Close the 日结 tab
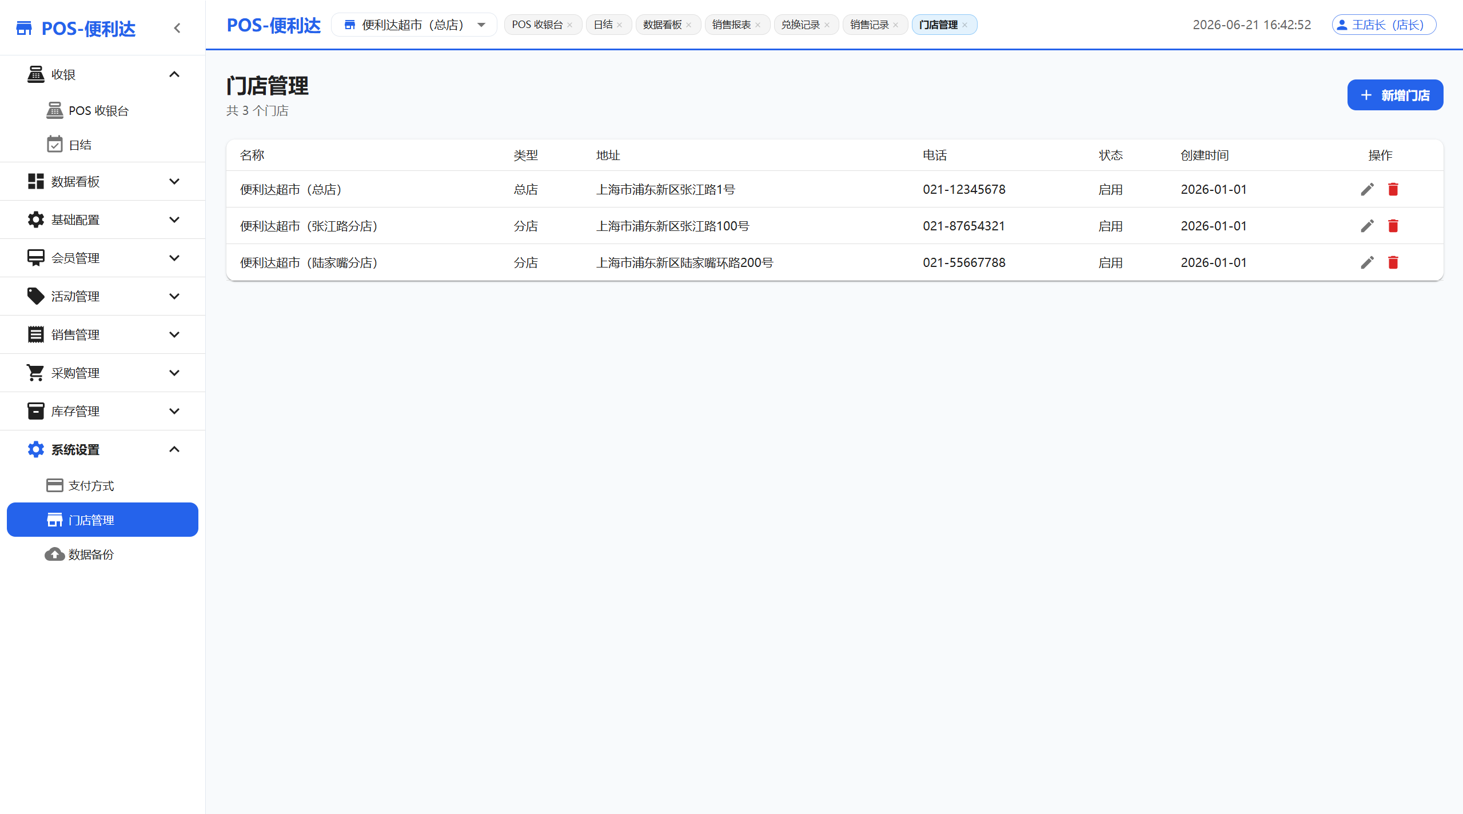The image size is (1463, 814). click(x=620, y=25)
